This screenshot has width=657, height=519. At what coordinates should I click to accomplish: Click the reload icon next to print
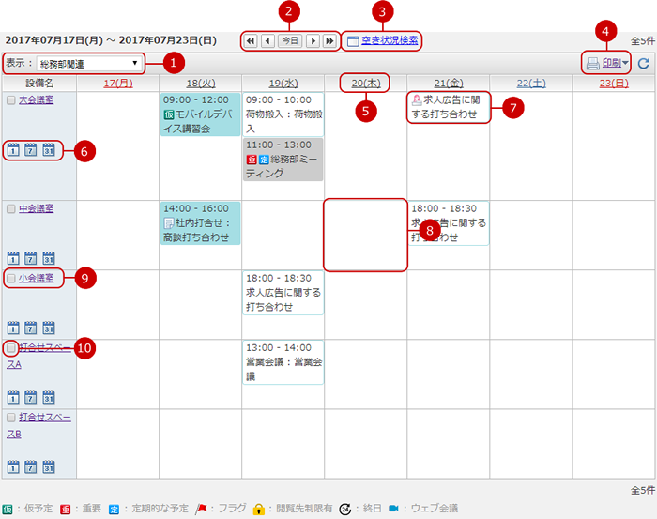643,64
